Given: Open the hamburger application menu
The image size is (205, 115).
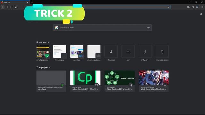Looking at the screenshot, I should [x=202, y=7].
